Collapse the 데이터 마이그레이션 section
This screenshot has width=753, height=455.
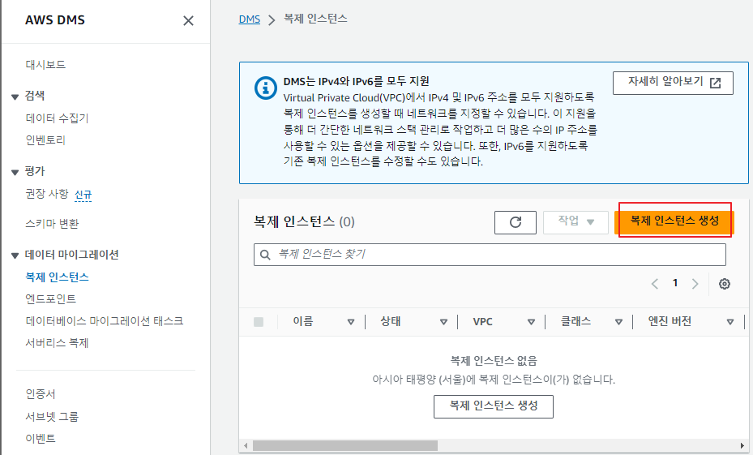tap(15, 255)
